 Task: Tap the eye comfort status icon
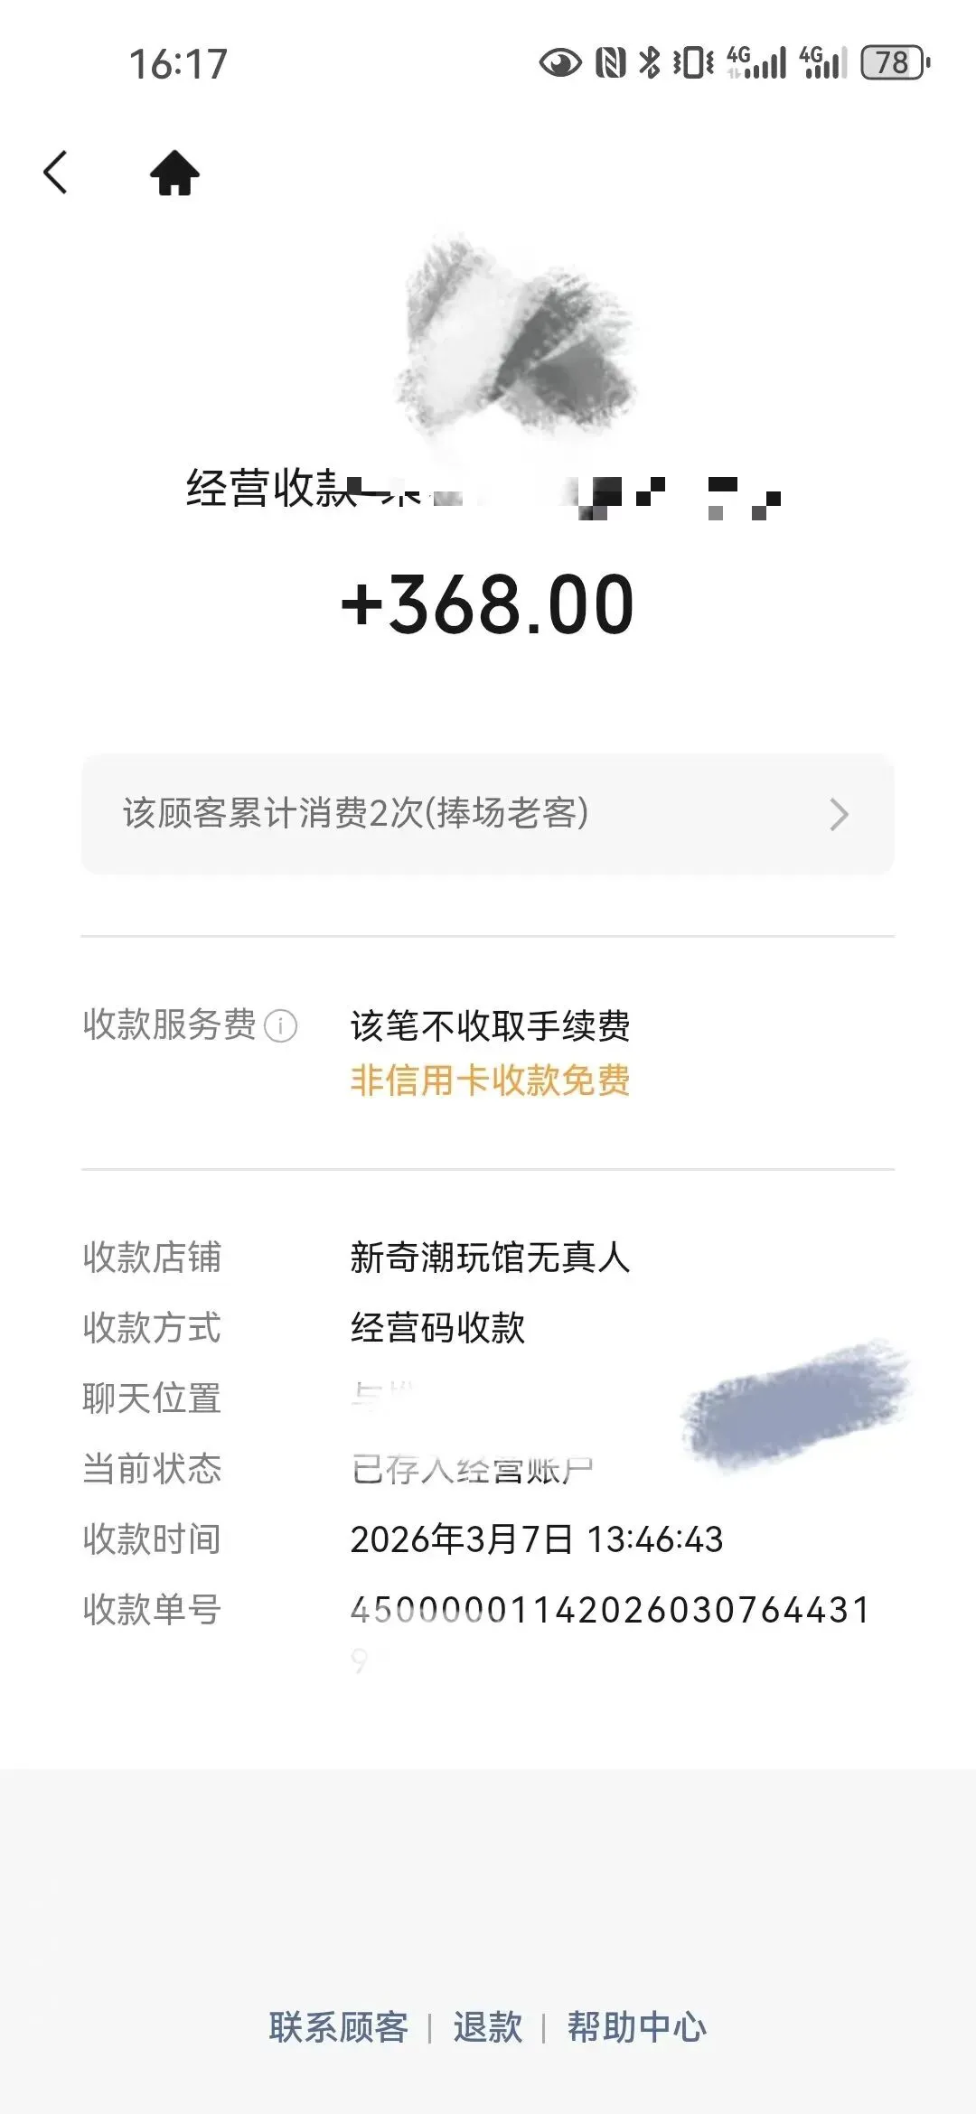click(560, 63)
